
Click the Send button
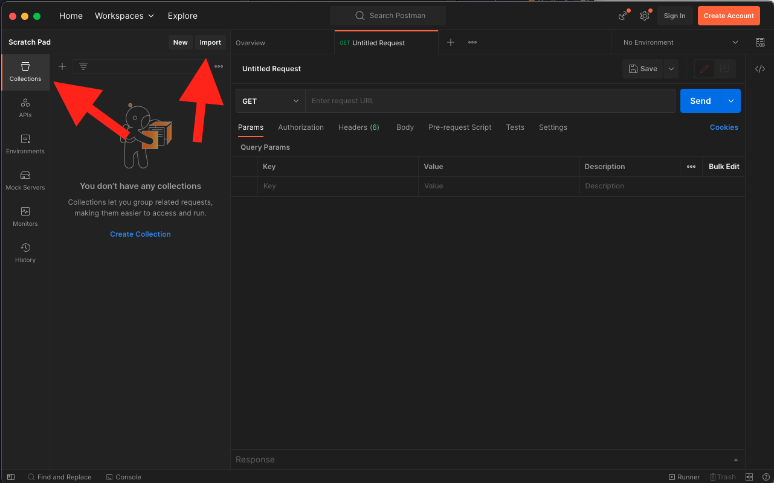(701, 101)
